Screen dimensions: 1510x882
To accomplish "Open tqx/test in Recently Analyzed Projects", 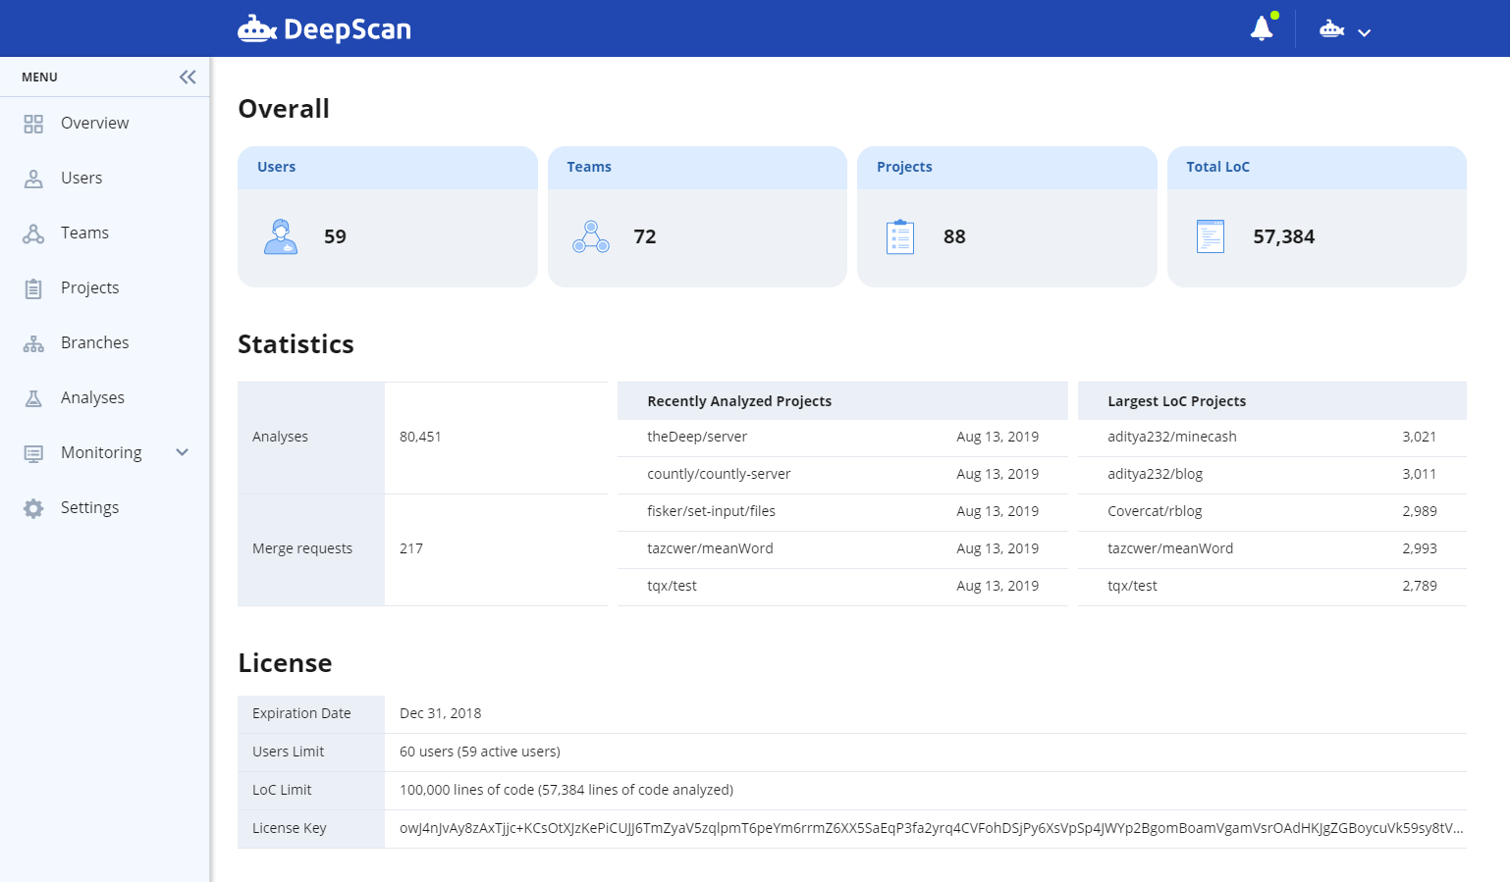I will point(672,586).
